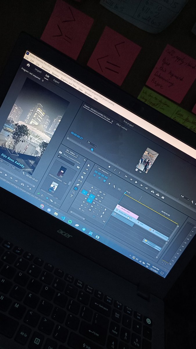Open Visual Studio Code from the taskbar
Image resolution: width=196 pixels, height=349 pixels.
coord(63,218)
